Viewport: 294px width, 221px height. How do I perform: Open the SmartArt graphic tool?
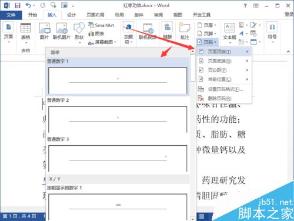(x=101, y=25)
